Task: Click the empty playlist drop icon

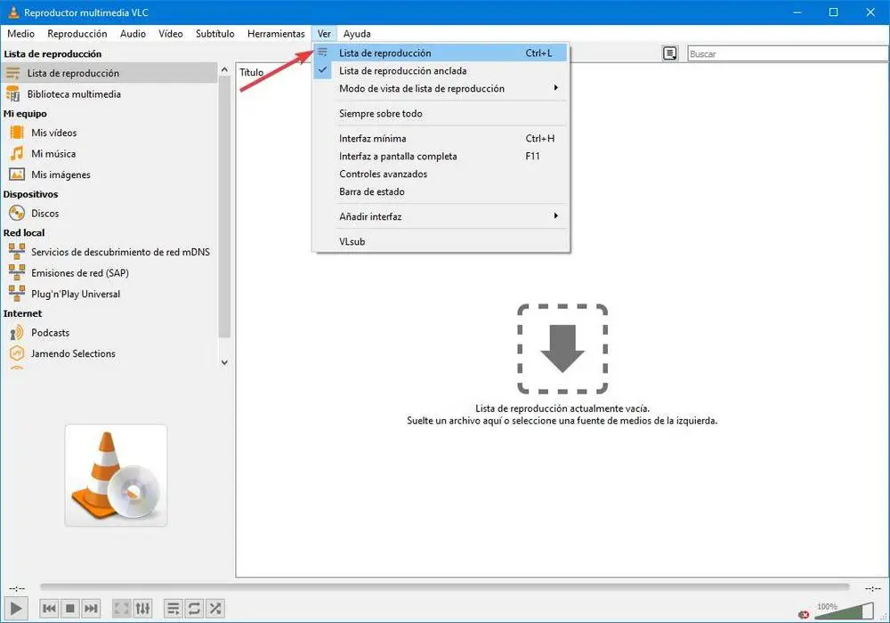Action: coord(562,348)
